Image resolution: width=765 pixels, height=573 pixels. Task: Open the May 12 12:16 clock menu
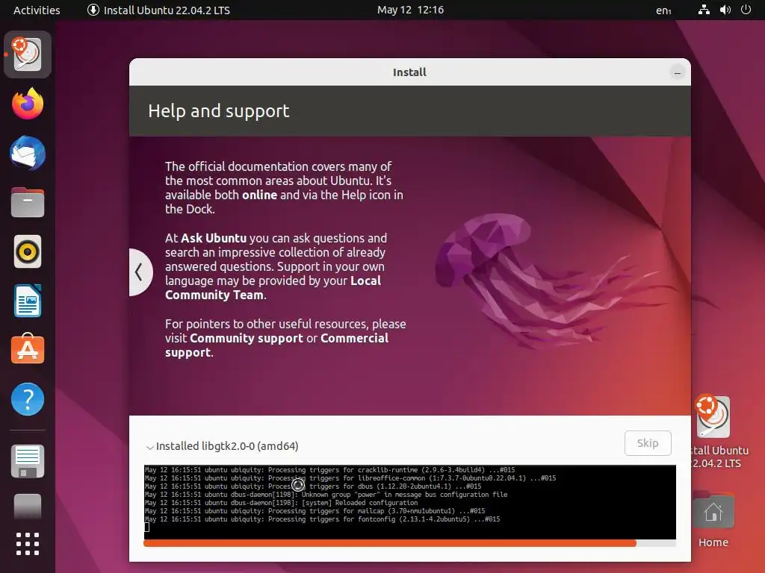(x=410, y=10)
